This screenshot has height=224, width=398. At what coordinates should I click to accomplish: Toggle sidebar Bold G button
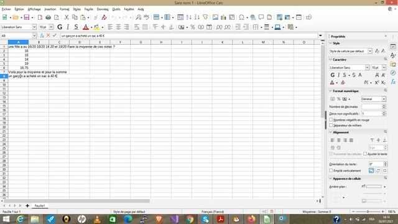333,75
